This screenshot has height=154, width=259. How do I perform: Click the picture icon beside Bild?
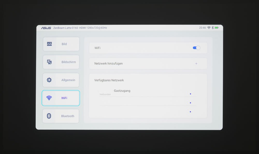[49, 44]
